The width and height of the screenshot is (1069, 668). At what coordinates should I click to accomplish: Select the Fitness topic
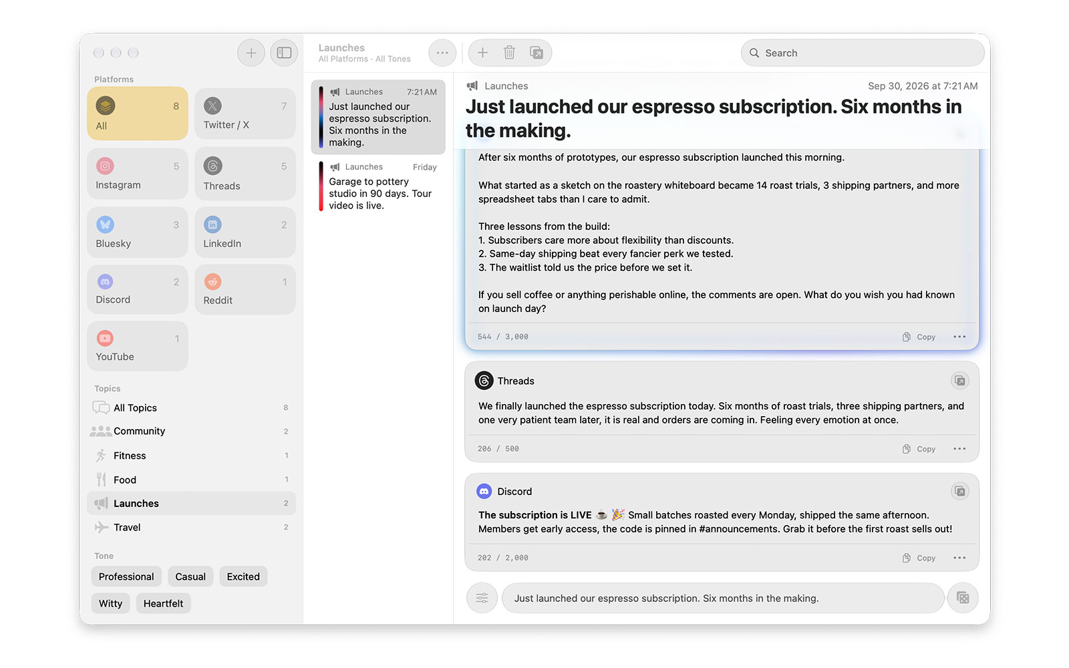pos(191,456)
